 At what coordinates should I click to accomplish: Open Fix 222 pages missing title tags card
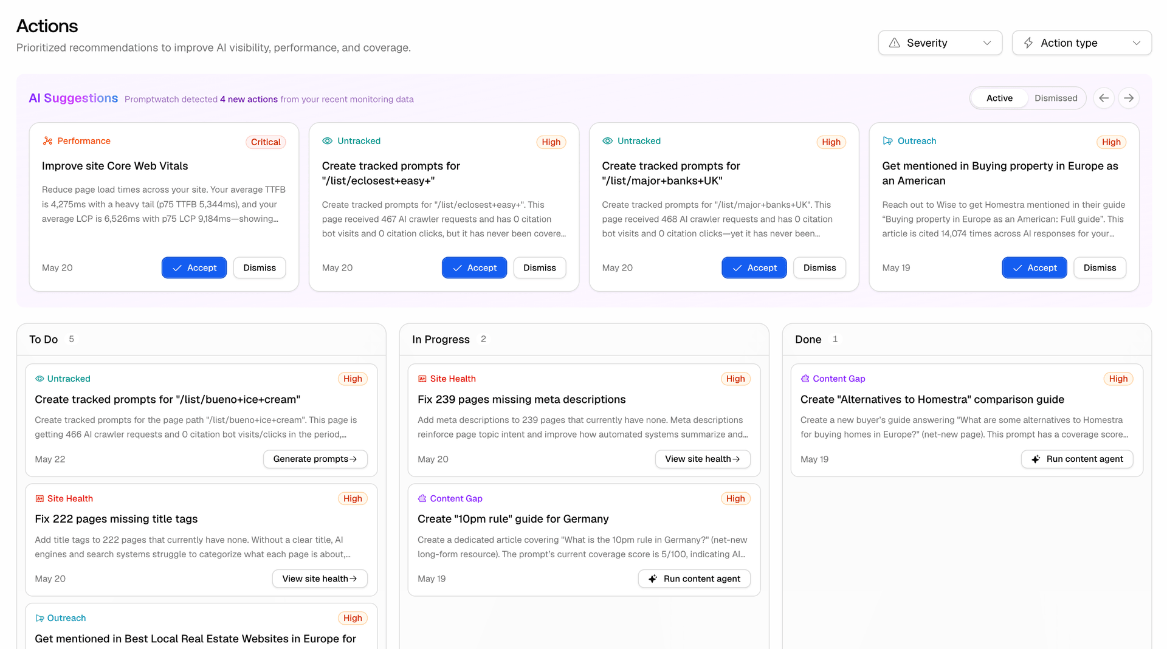(x=201, y=540)
